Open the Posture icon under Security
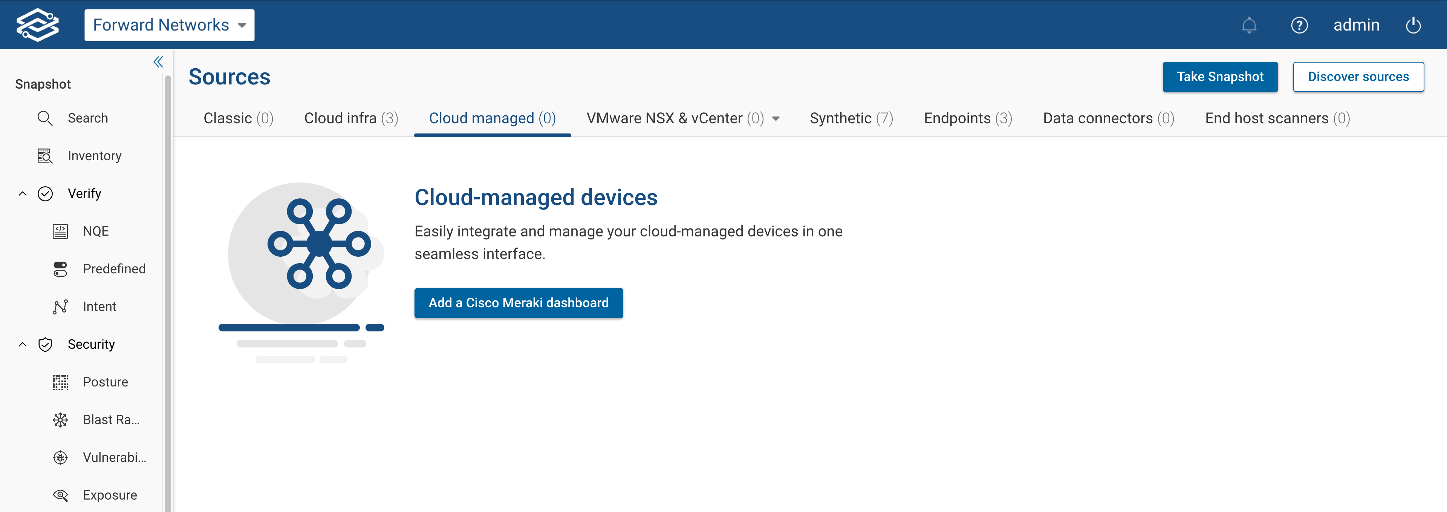The width and height of the screenshot is (1447, 512). [x=60, y=382]
